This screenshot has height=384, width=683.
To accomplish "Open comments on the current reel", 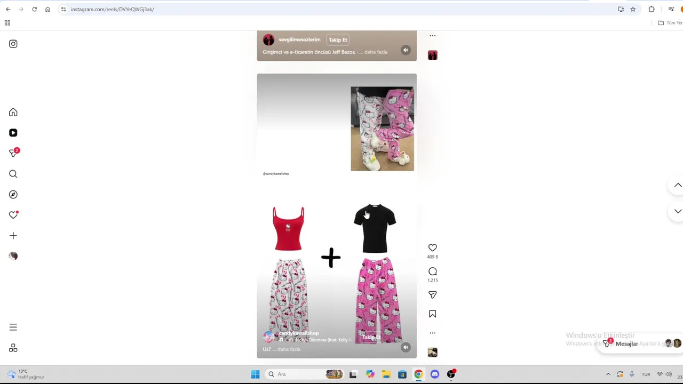I will tap(433, 271).
